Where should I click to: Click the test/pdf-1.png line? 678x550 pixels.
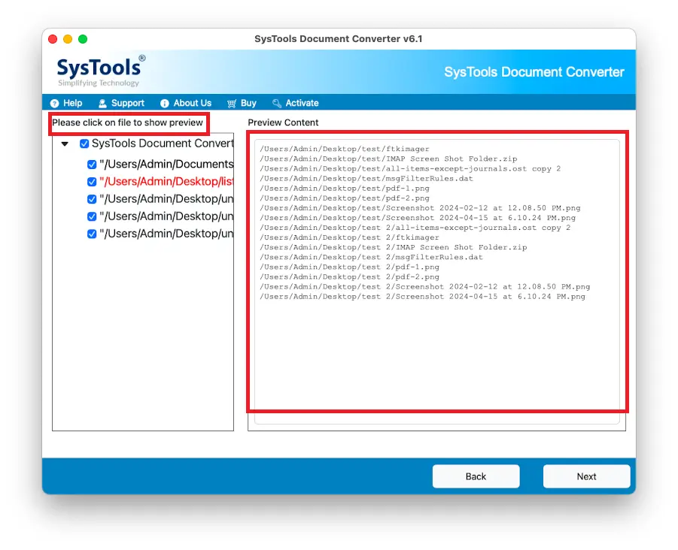[345, 189]
